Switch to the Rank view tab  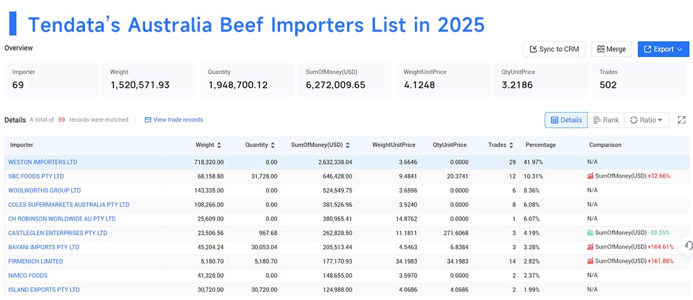click(x=606, y=120)
